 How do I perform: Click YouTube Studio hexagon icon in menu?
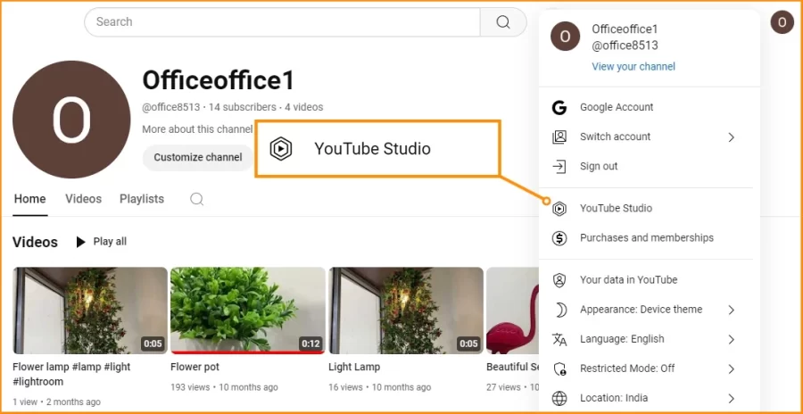coord(559,209)
